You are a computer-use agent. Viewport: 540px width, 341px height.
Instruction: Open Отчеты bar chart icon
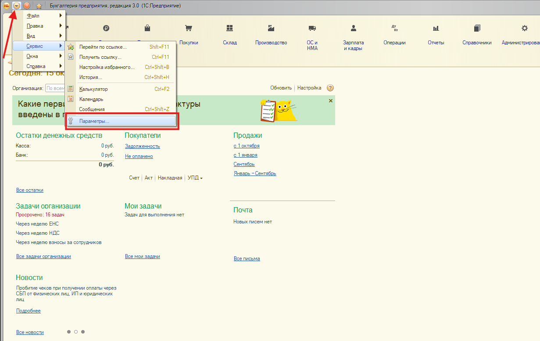pyautogui.click(x=436, y=29)
